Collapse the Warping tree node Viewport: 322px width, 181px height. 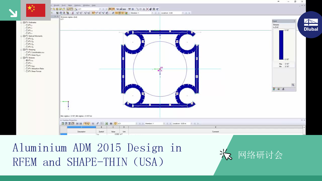pos(21,50)
